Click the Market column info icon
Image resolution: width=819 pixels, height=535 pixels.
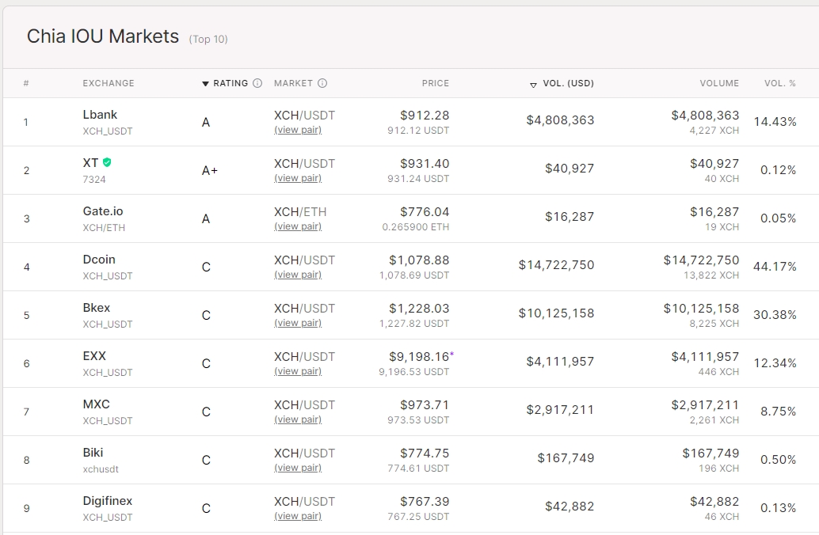point(322,83)
